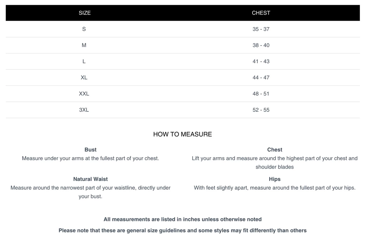The height and width of the screenshot is (238, 366).
Task: Click the 38 - 40 chest measurement
Action: [x=261, y=45]
